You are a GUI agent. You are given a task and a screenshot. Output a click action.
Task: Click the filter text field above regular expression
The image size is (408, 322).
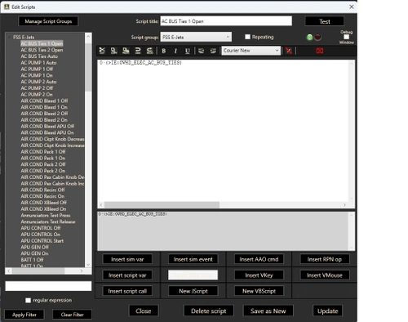tap(48, 286)
